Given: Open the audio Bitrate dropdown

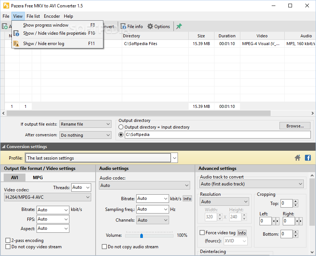Looking at the screenshot, I should pos(152,198).
